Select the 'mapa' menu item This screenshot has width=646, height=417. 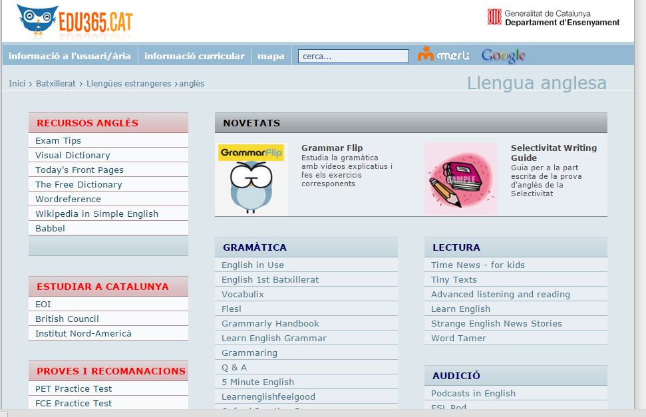[271, 56]
